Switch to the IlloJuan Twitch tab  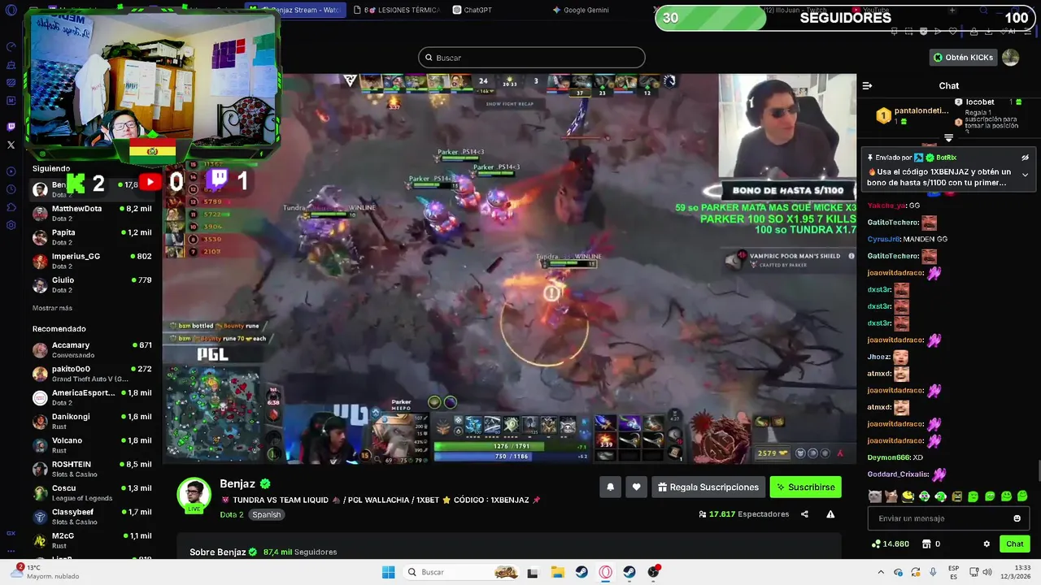[x=795, y=10]
